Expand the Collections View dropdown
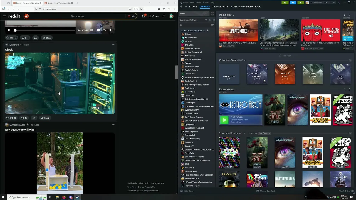This screenshot has height=200, width=356. [x=245, y=60]
